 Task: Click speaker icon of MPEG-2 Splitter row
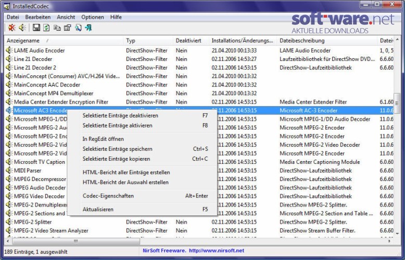point(9,222)
